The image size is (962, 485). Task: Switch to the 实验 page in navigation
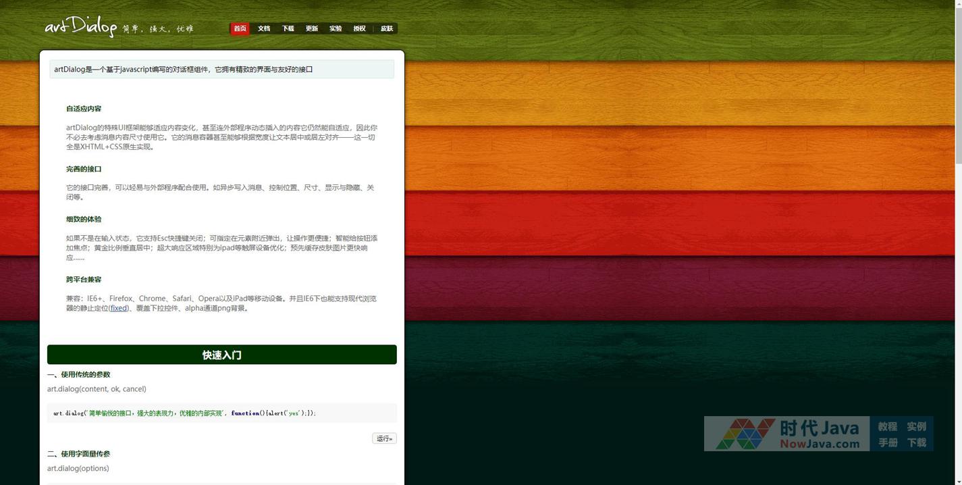click(x=336, y=28)
